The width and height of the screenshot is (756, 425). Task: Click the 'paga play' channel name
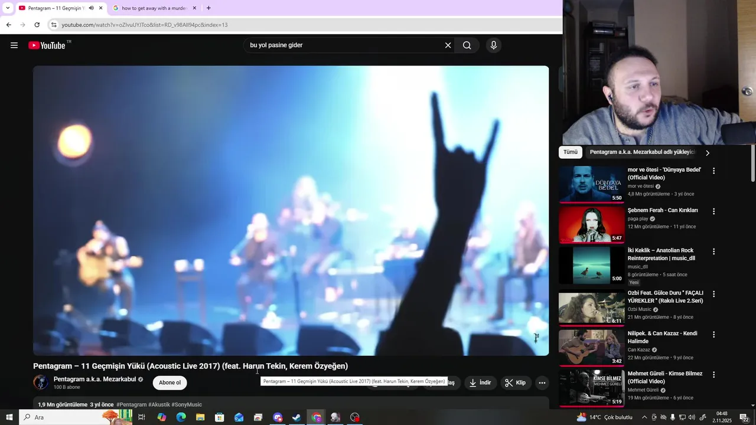[x=638, y=219]
